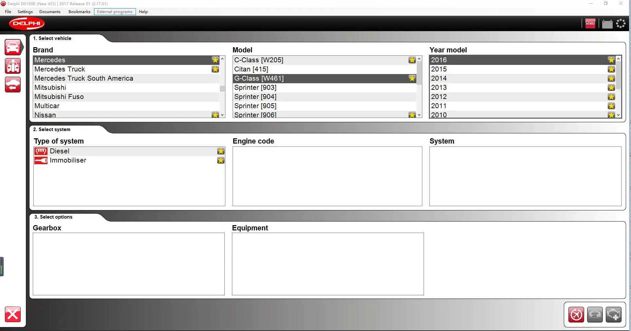Toggle favorite star for Mercedes Truck
Viewport: 631px width, 331px height.
215,69
